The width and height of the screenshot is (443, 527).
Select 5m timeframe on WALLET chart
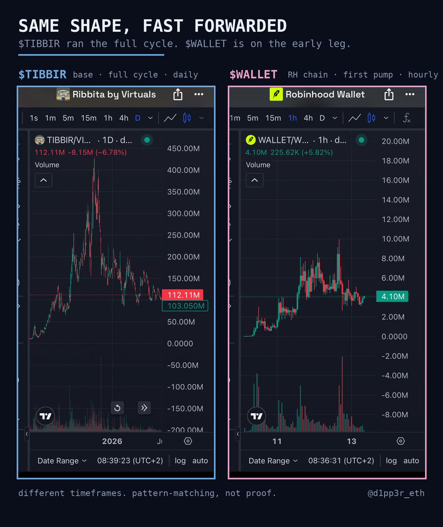pyautogui.click(x=252, y=118)
